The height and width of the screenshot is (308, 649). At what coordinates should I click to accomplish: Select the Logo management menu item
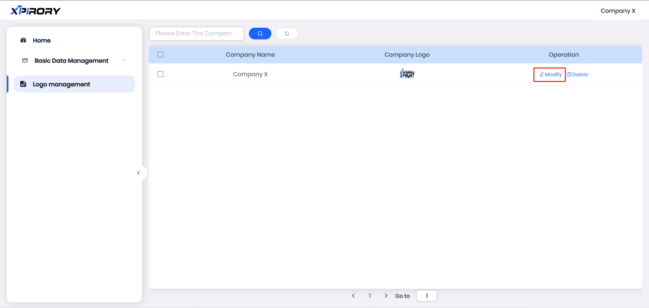click(62, 84)
